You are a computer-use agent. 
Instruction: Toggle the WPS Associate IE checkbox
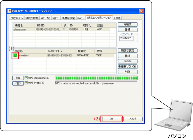point(26,77)
